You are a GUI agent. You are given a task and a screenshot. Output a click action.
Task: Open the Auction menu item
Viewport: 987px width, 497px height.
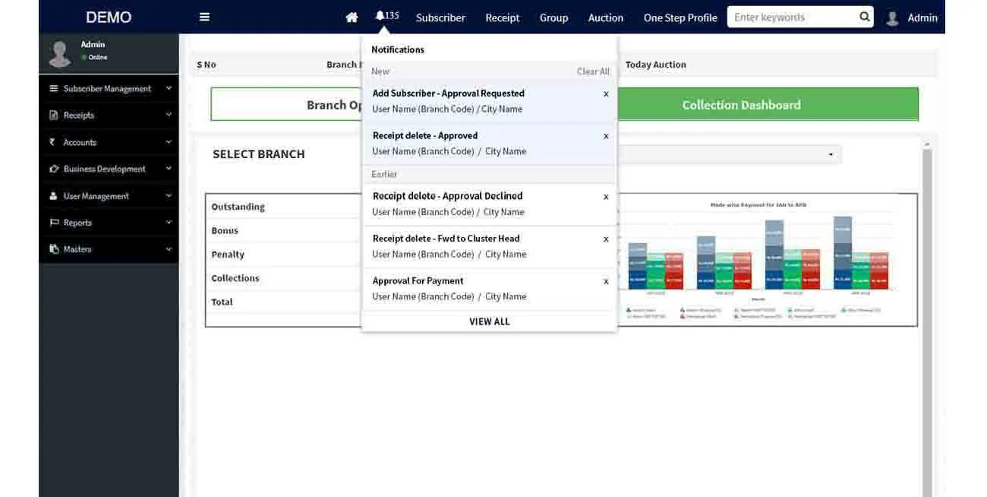pyautogui.click(x=605, y=17)
